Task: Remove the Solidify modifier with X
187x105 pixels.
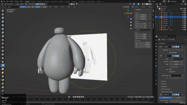Action: 182,56
